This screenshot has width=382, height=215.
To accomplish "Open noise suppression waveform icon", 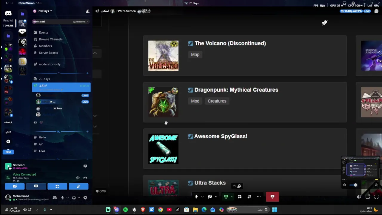I will (x=78, y=178).
